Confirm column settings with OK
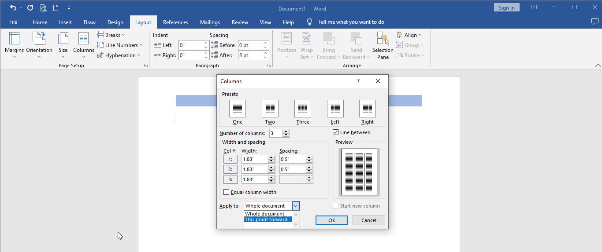The width and height of the screenshot is (602, 252). tap(331, 220)
